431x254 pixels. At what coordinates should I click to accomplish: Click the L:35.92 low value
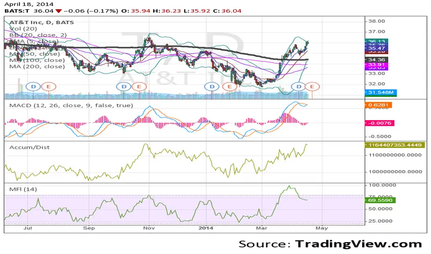pyautogui.click(x=197, y=11)
